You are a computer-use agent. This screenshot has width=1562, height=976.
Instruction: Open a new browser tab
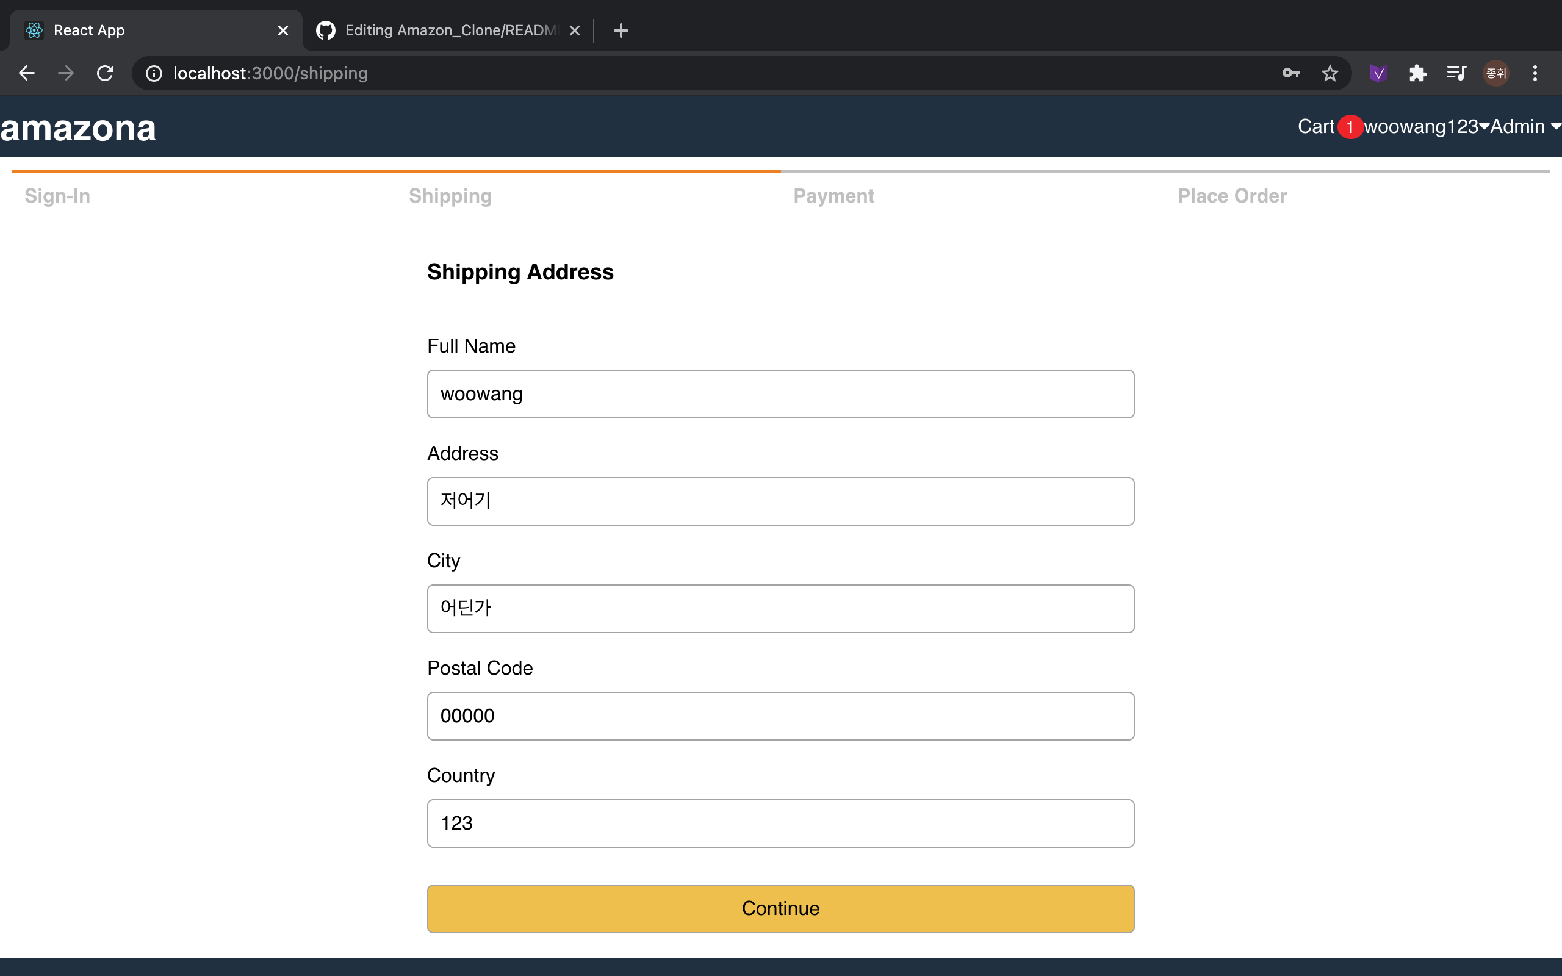pyautogui.click(x=621, y=30)
